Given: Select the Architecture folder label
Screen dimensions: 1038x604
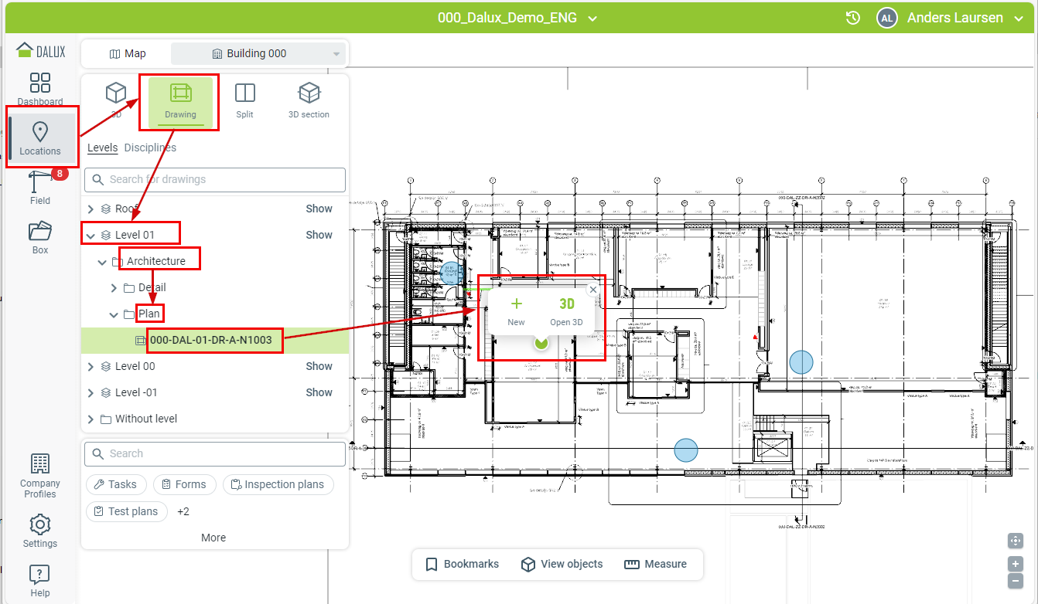Looking at the screenshot, I should pos(156,261).
